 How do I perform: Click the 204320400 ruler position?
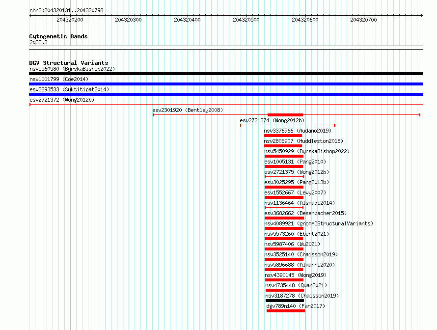click(187, 20)
